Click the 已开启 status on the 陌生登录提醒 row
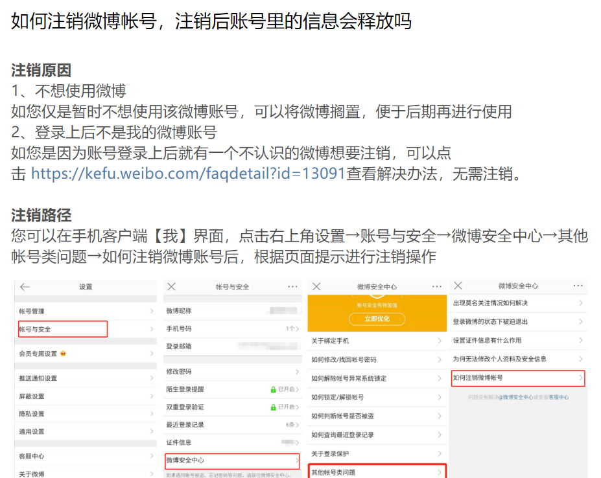This screenshot has height=478, width=601. tap(286, 389)
